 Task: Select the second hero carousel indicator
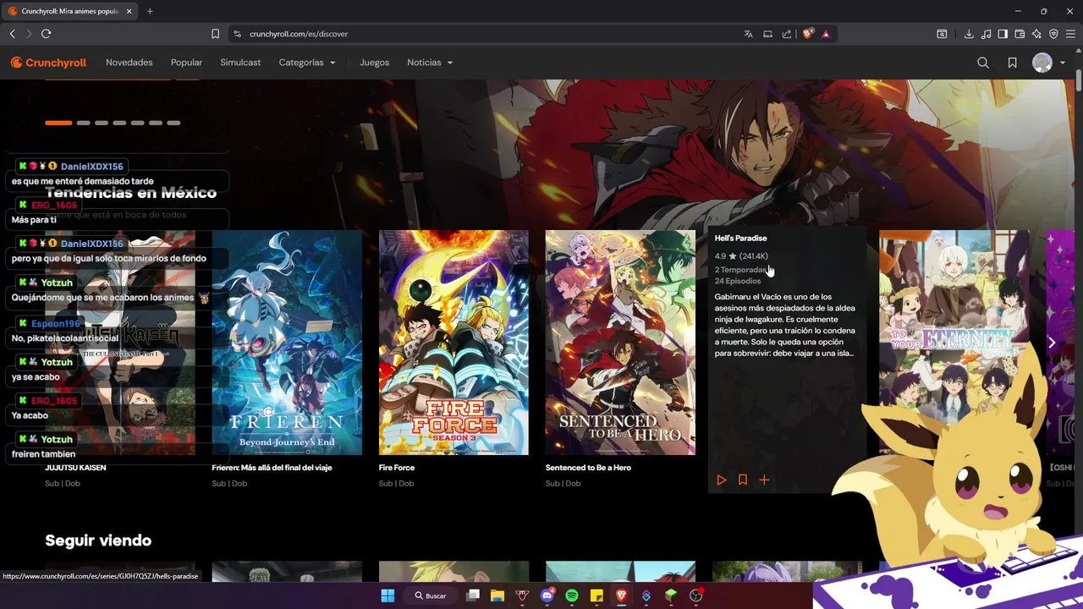click(x=83, y=123)
